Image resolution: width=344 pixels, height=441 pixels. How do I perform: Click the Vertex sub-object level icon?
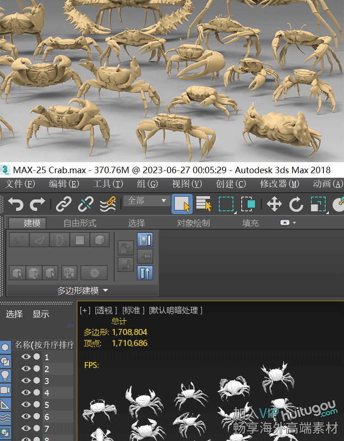point(19,240)
